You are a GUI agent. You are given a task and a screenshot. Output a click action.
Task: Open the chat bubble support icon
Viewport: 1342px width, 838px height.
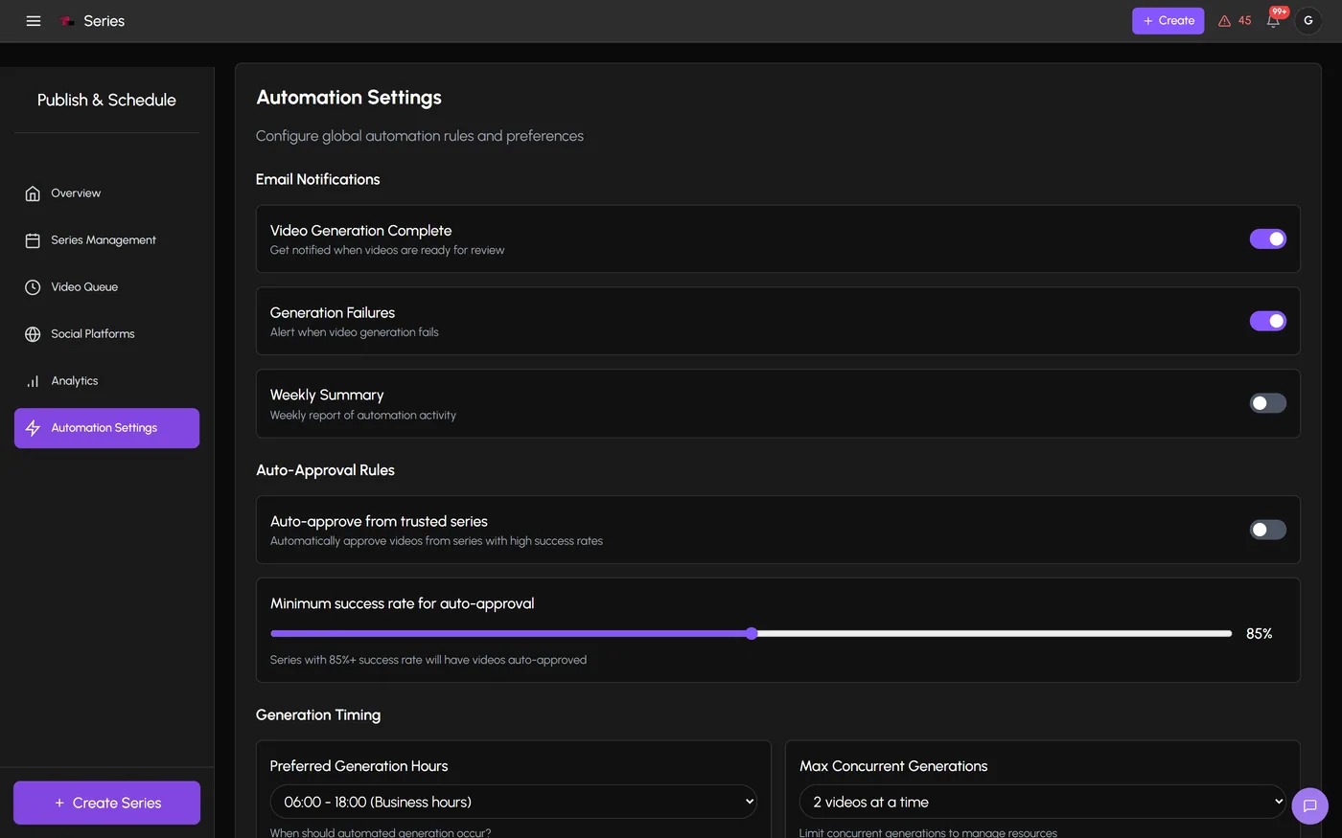pyautogui.click(x=1309, y=805)
